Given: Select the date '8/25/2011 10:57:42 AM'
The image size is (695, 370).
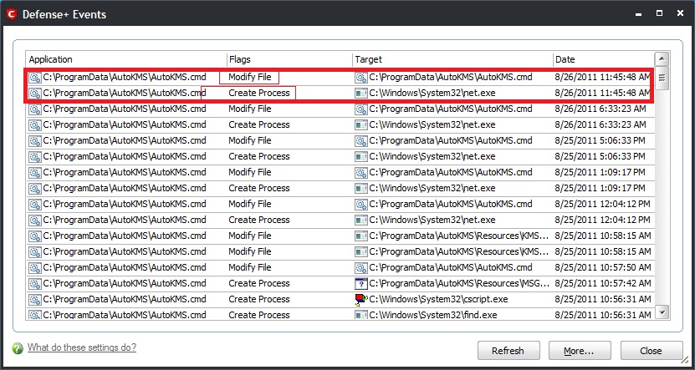Looking at the screenshot, I should pos(603,284).
